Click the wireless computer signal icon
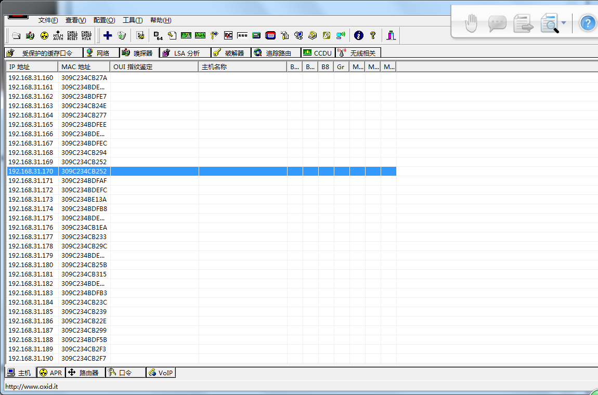598x395 pixels. [341, 36]
